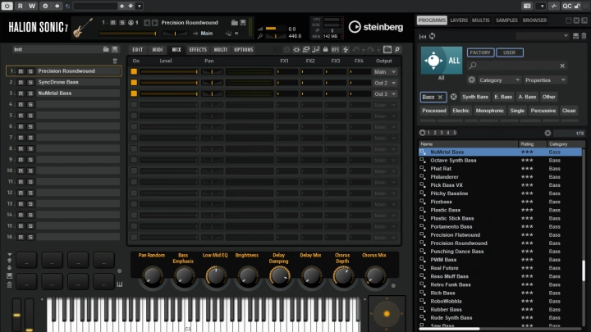Click the level slider for slot 1
This screenshot has width=591, height=332.
click(x=169, y=71)
